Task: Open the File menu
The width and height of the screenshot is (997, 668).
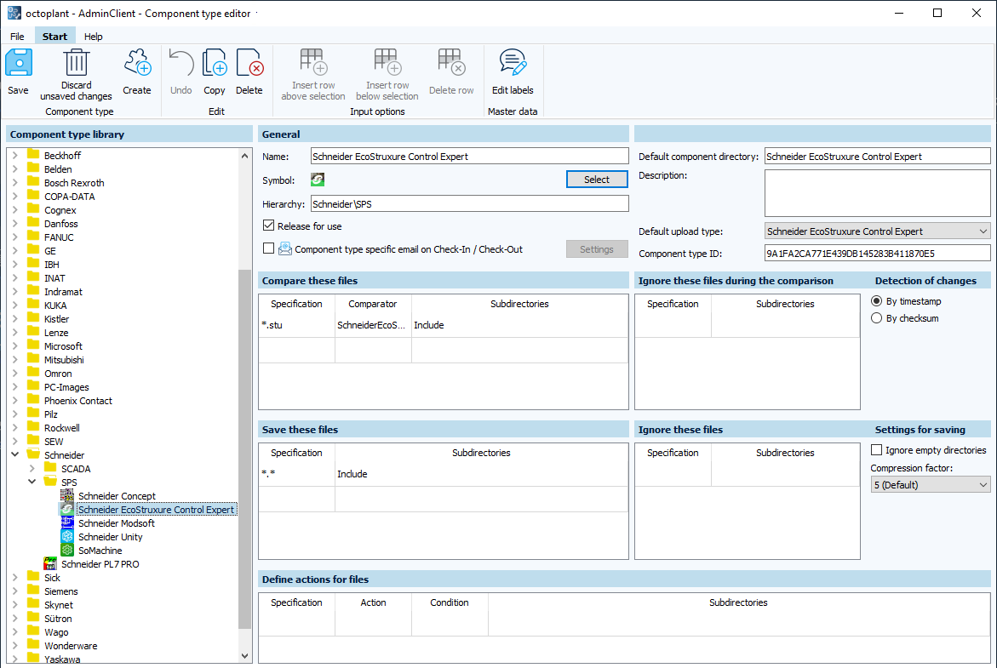Action: [17, 36]
